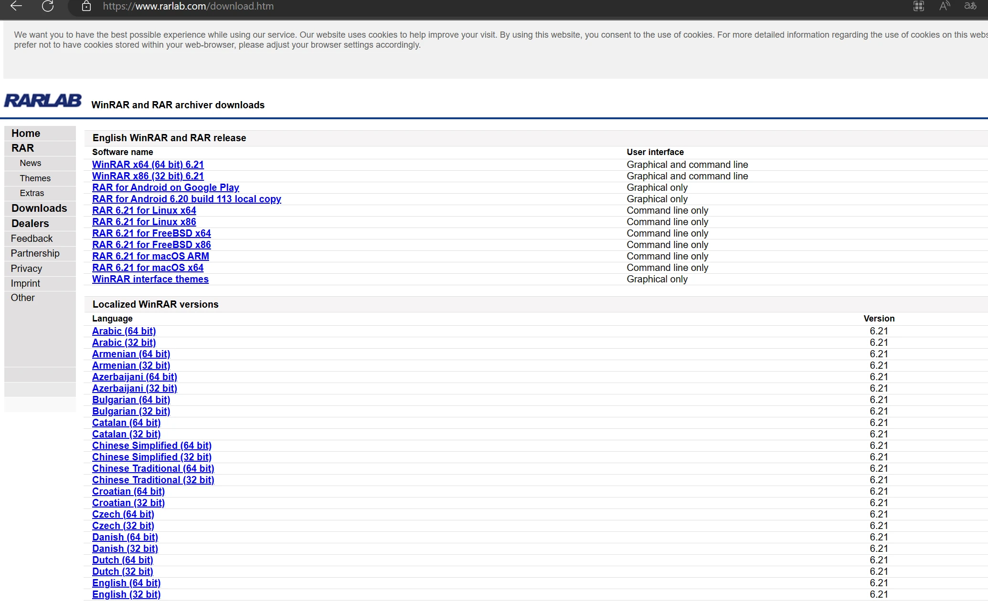
Task: Open the browser apps grid icon
Action: tap(919, 6)
